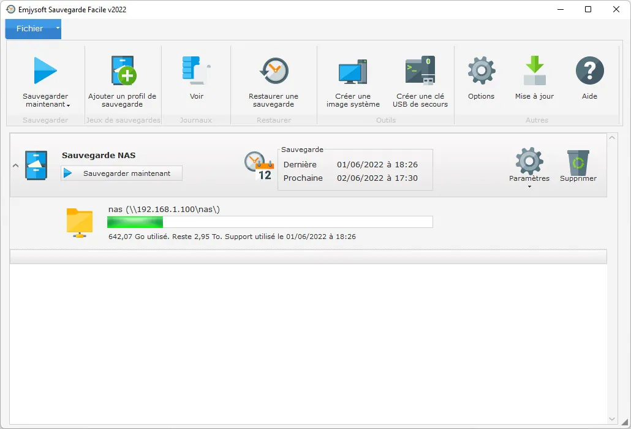The width and height of the screenshot is (631, 429).
Task: Click the nas storage usage progress bar
Action: [x=270, y=222]
